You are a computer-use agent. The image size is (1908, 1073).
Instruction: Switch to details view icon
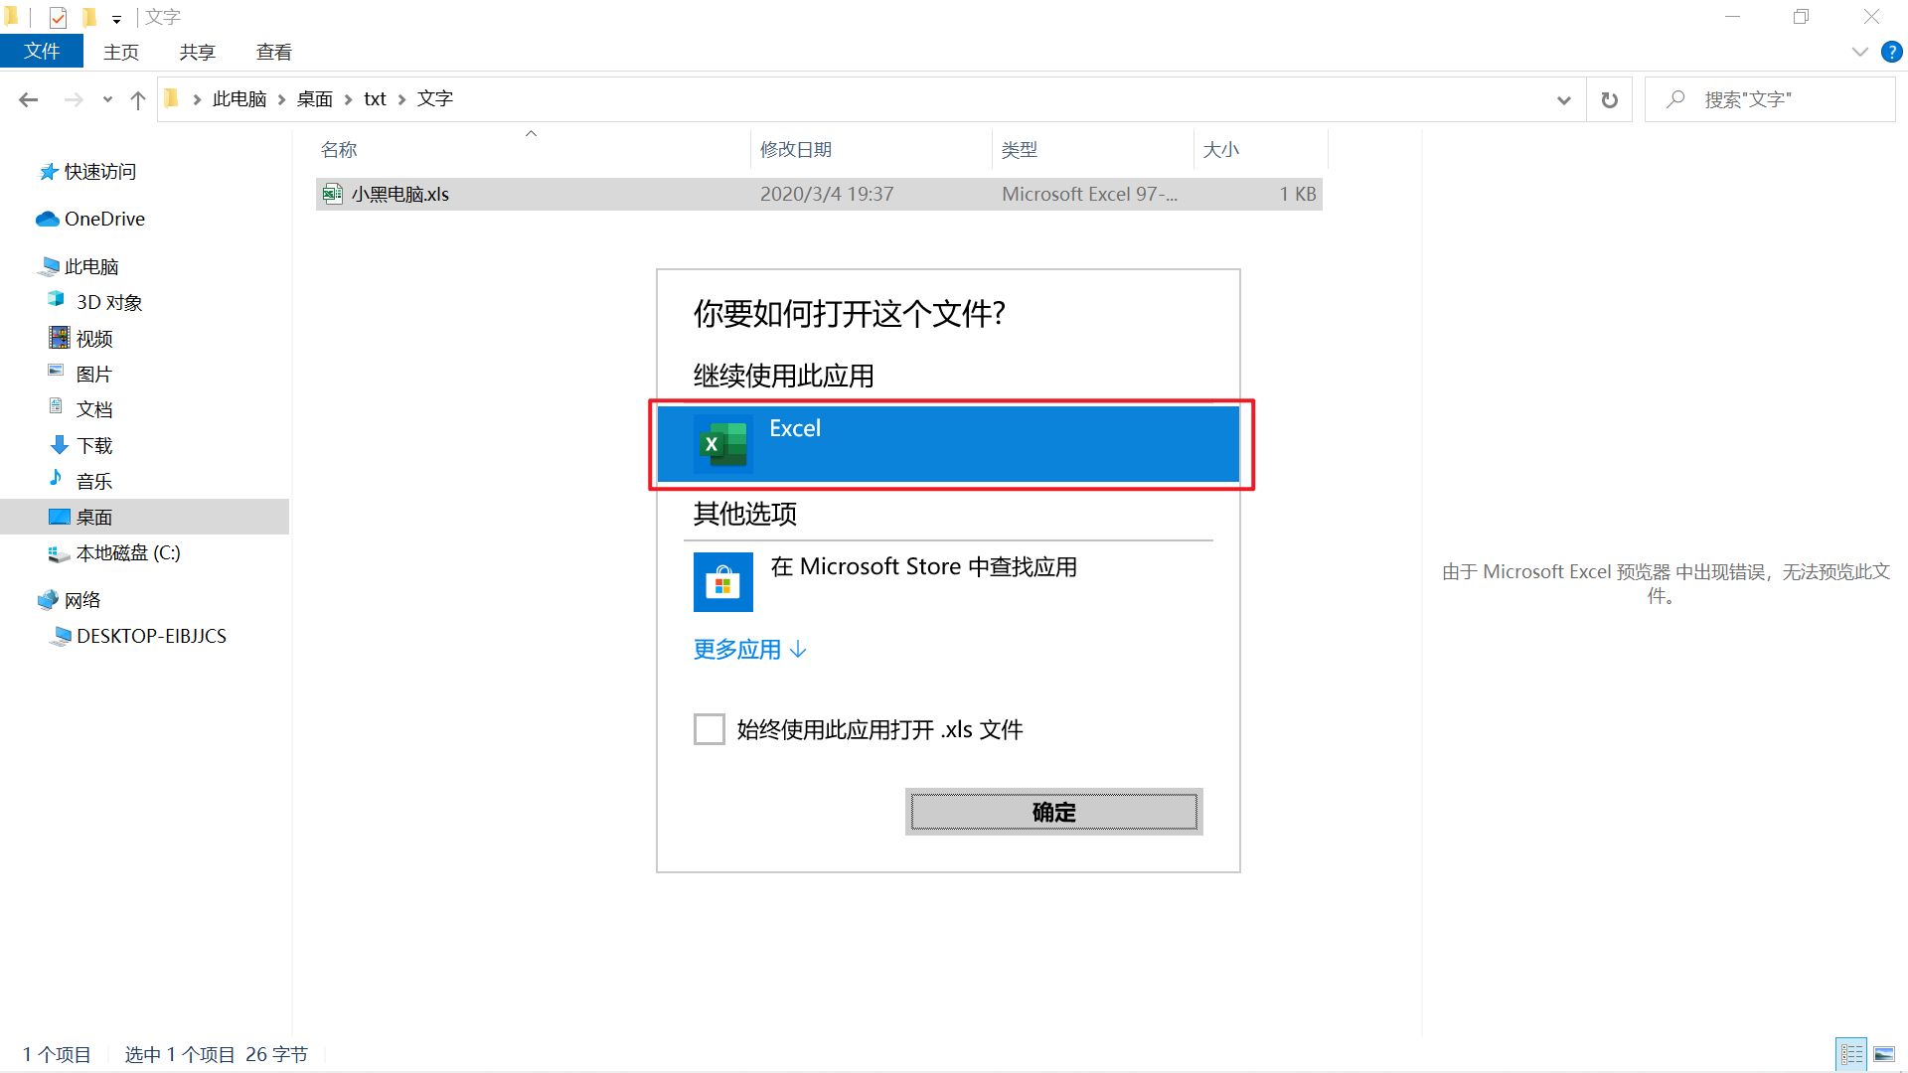(x=1851, y=1054)
